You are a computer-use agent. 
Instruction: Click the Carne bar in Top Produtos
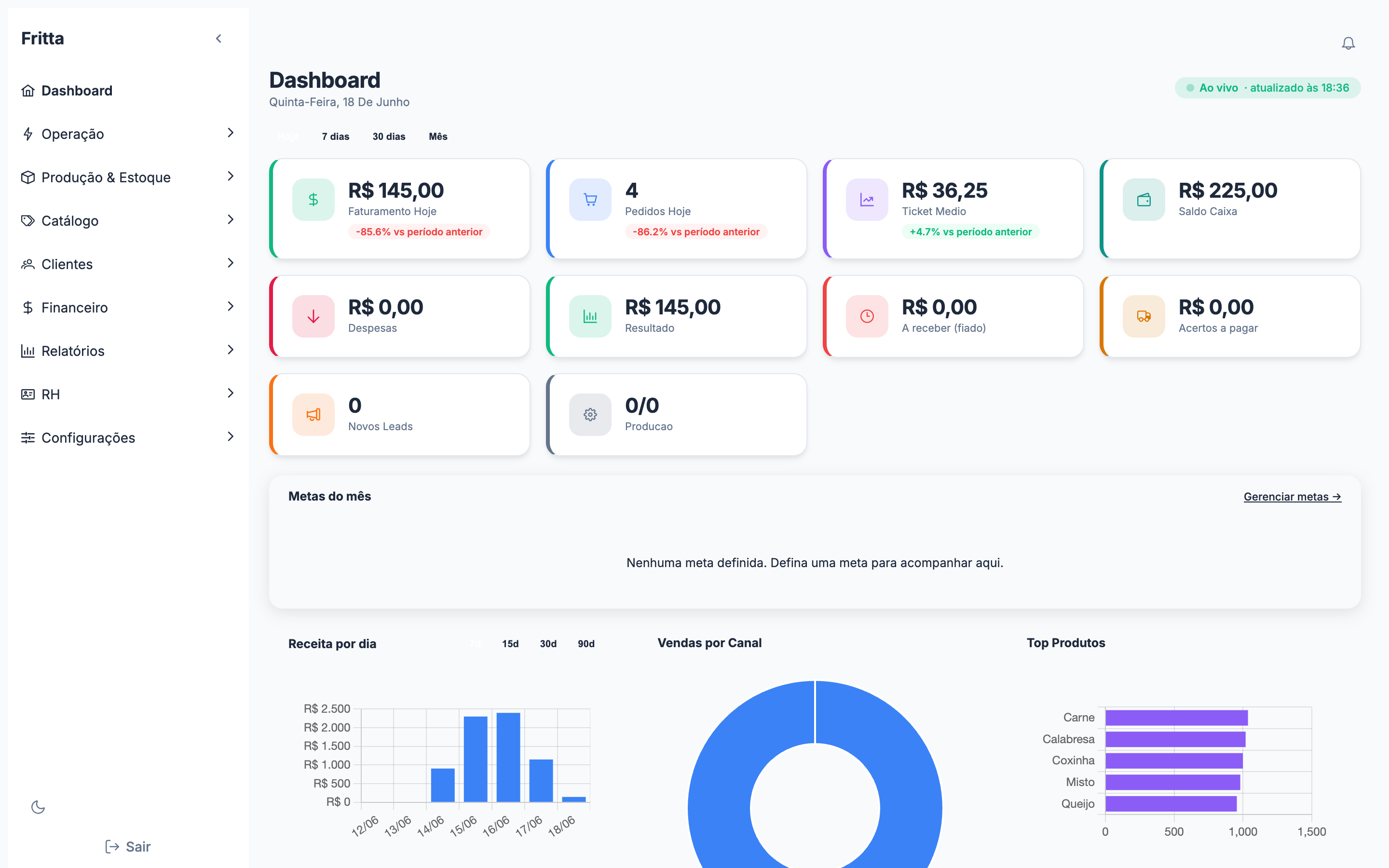1176,718
